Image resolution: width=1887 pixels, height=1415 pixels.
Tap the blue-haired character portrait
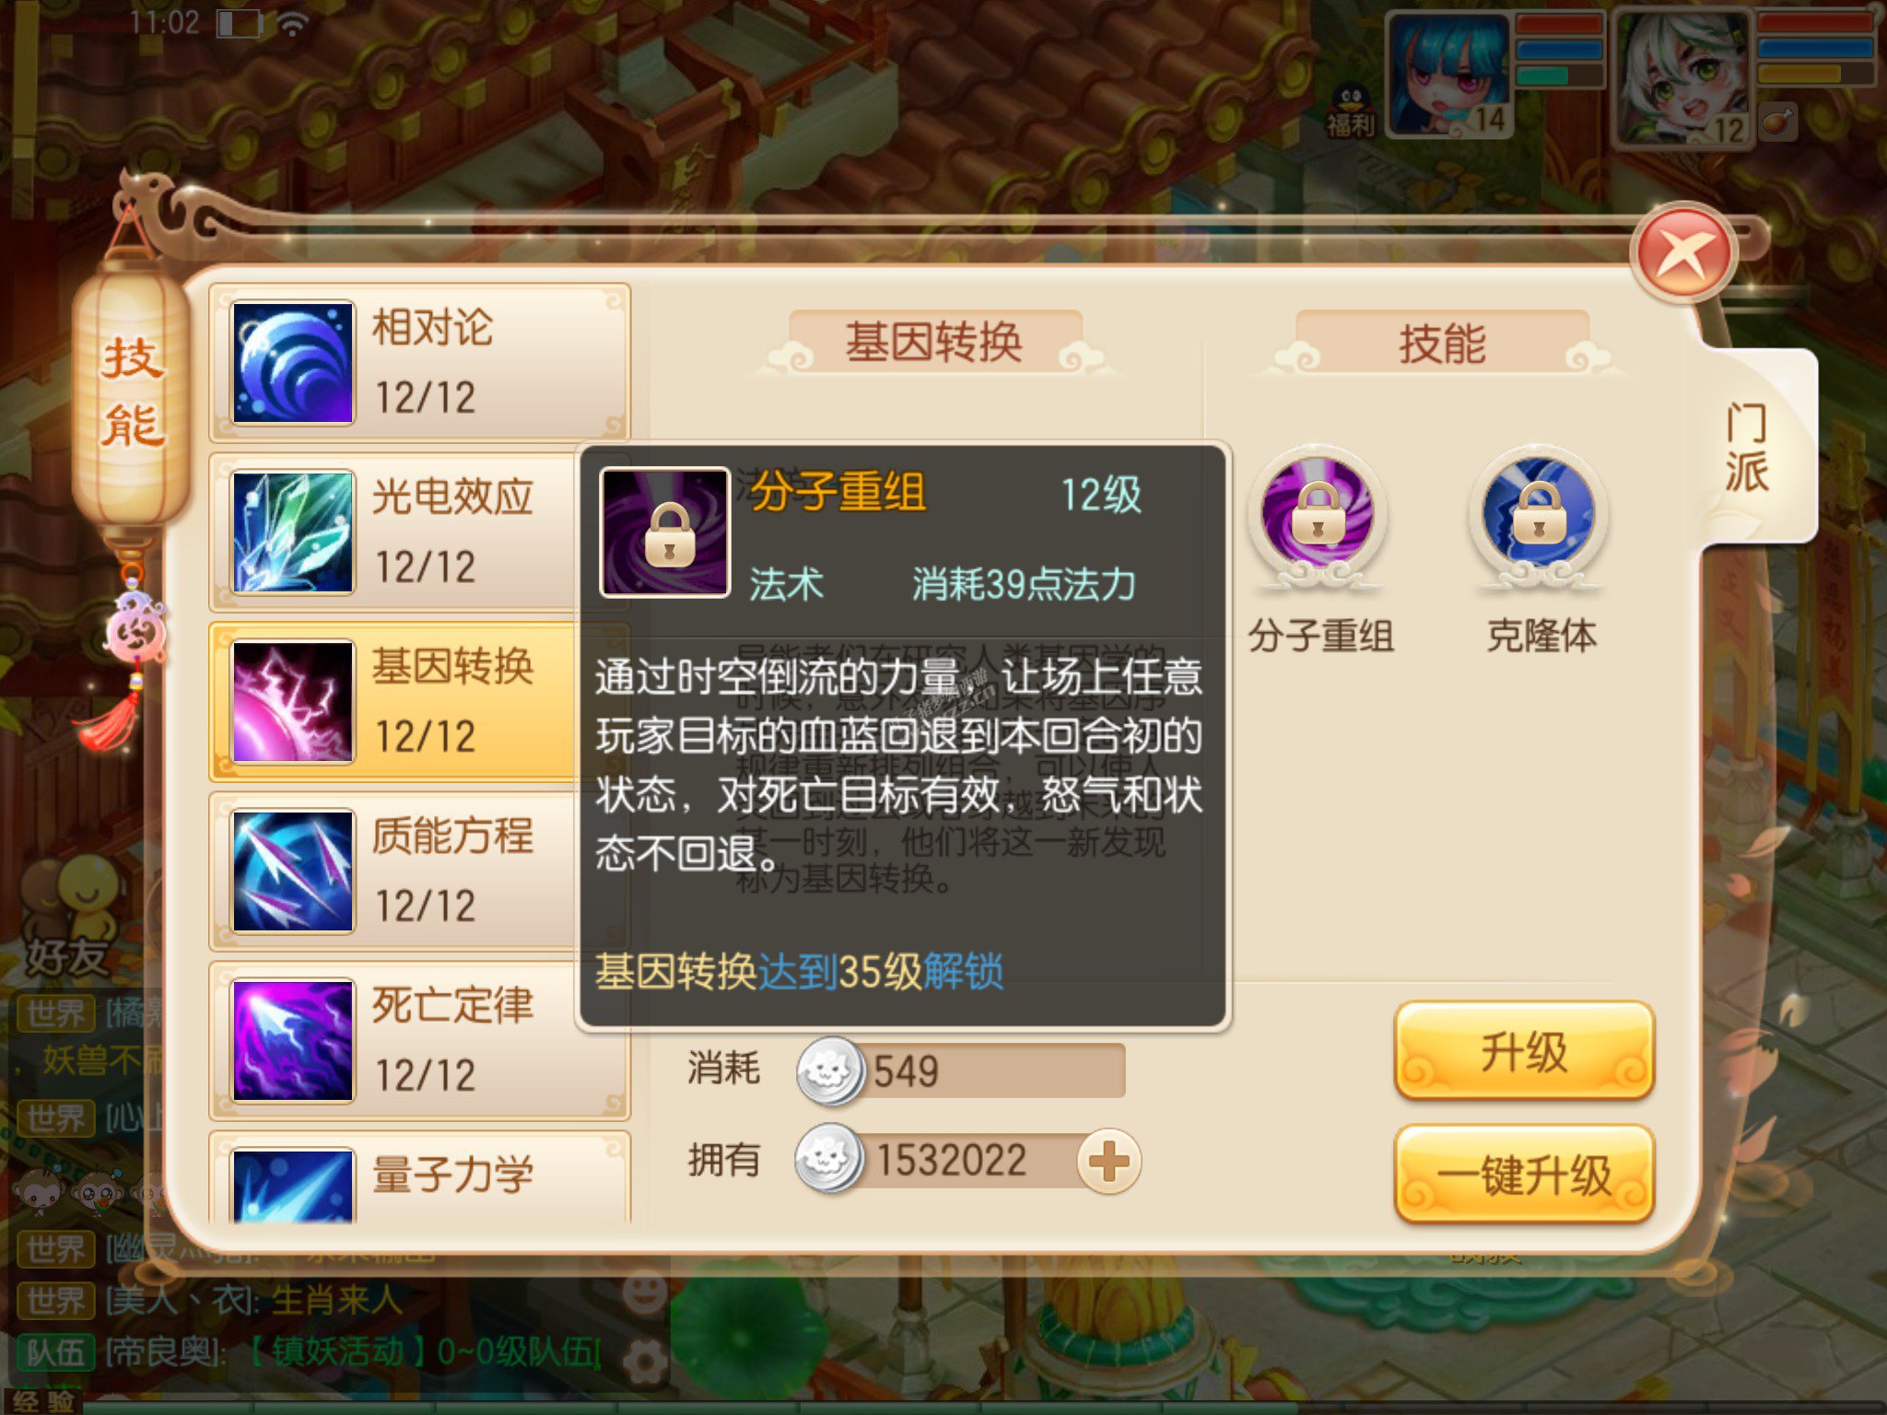point(1449,76)
